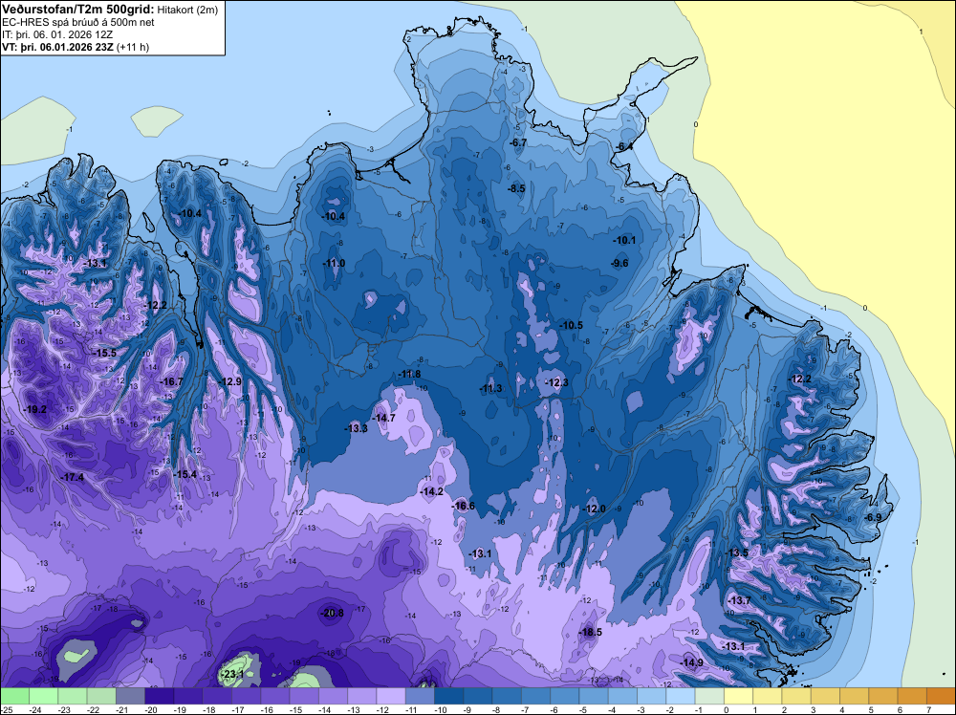Click the temperature value "-14.7" on the map
The image size is (956, 715).
coord(384,418)
